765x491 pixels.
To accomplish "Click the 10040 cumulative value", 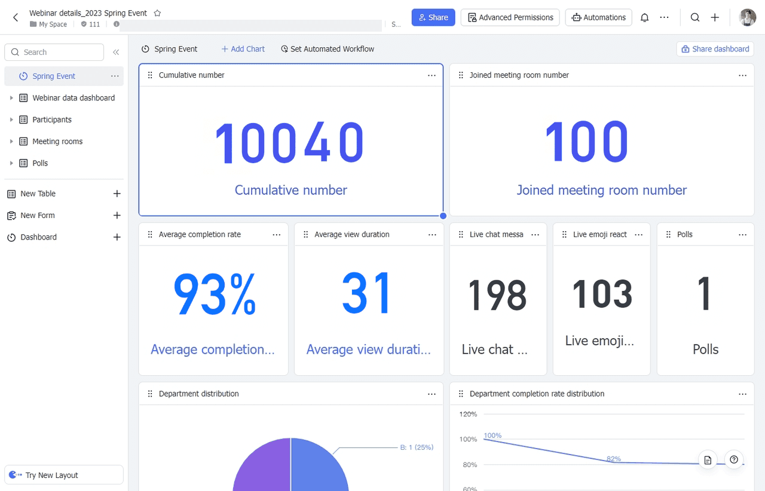I will coord(290,142).
